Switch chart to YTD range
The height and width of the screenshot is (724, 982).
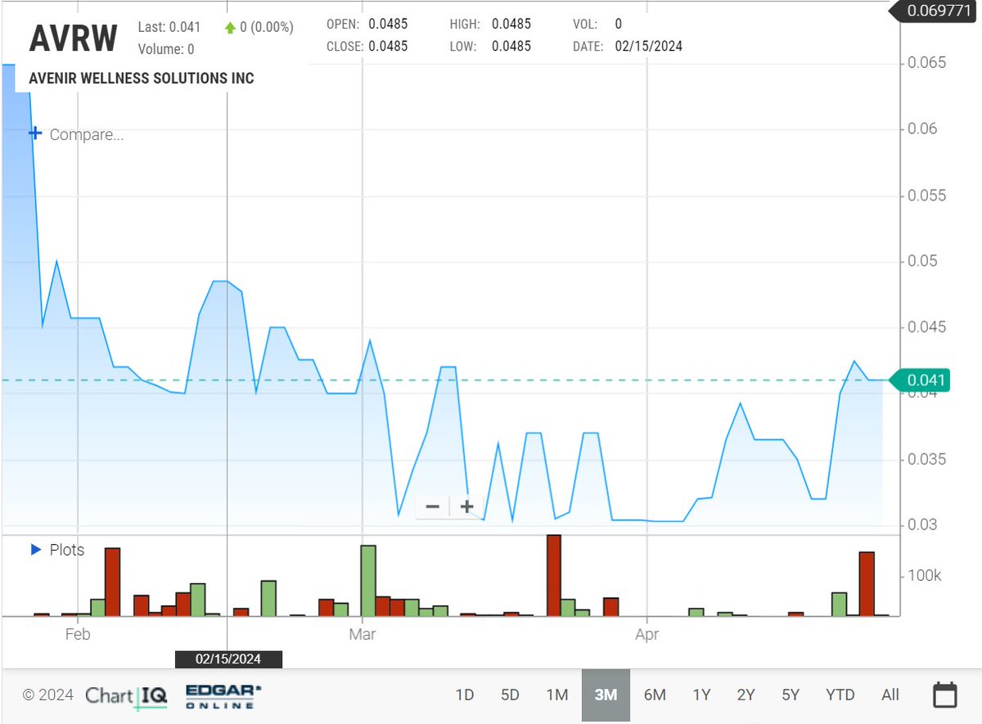coord(840,695)
